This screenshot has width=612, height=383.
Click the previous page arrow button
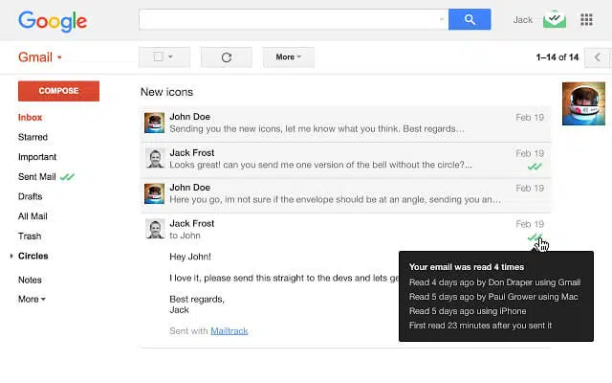point(597,57)
